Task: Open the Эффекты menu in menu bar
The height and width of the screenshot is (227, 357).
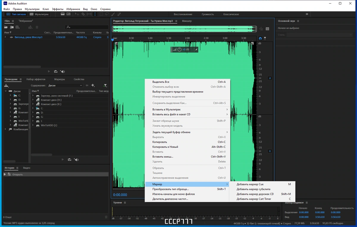Action: 57,9
